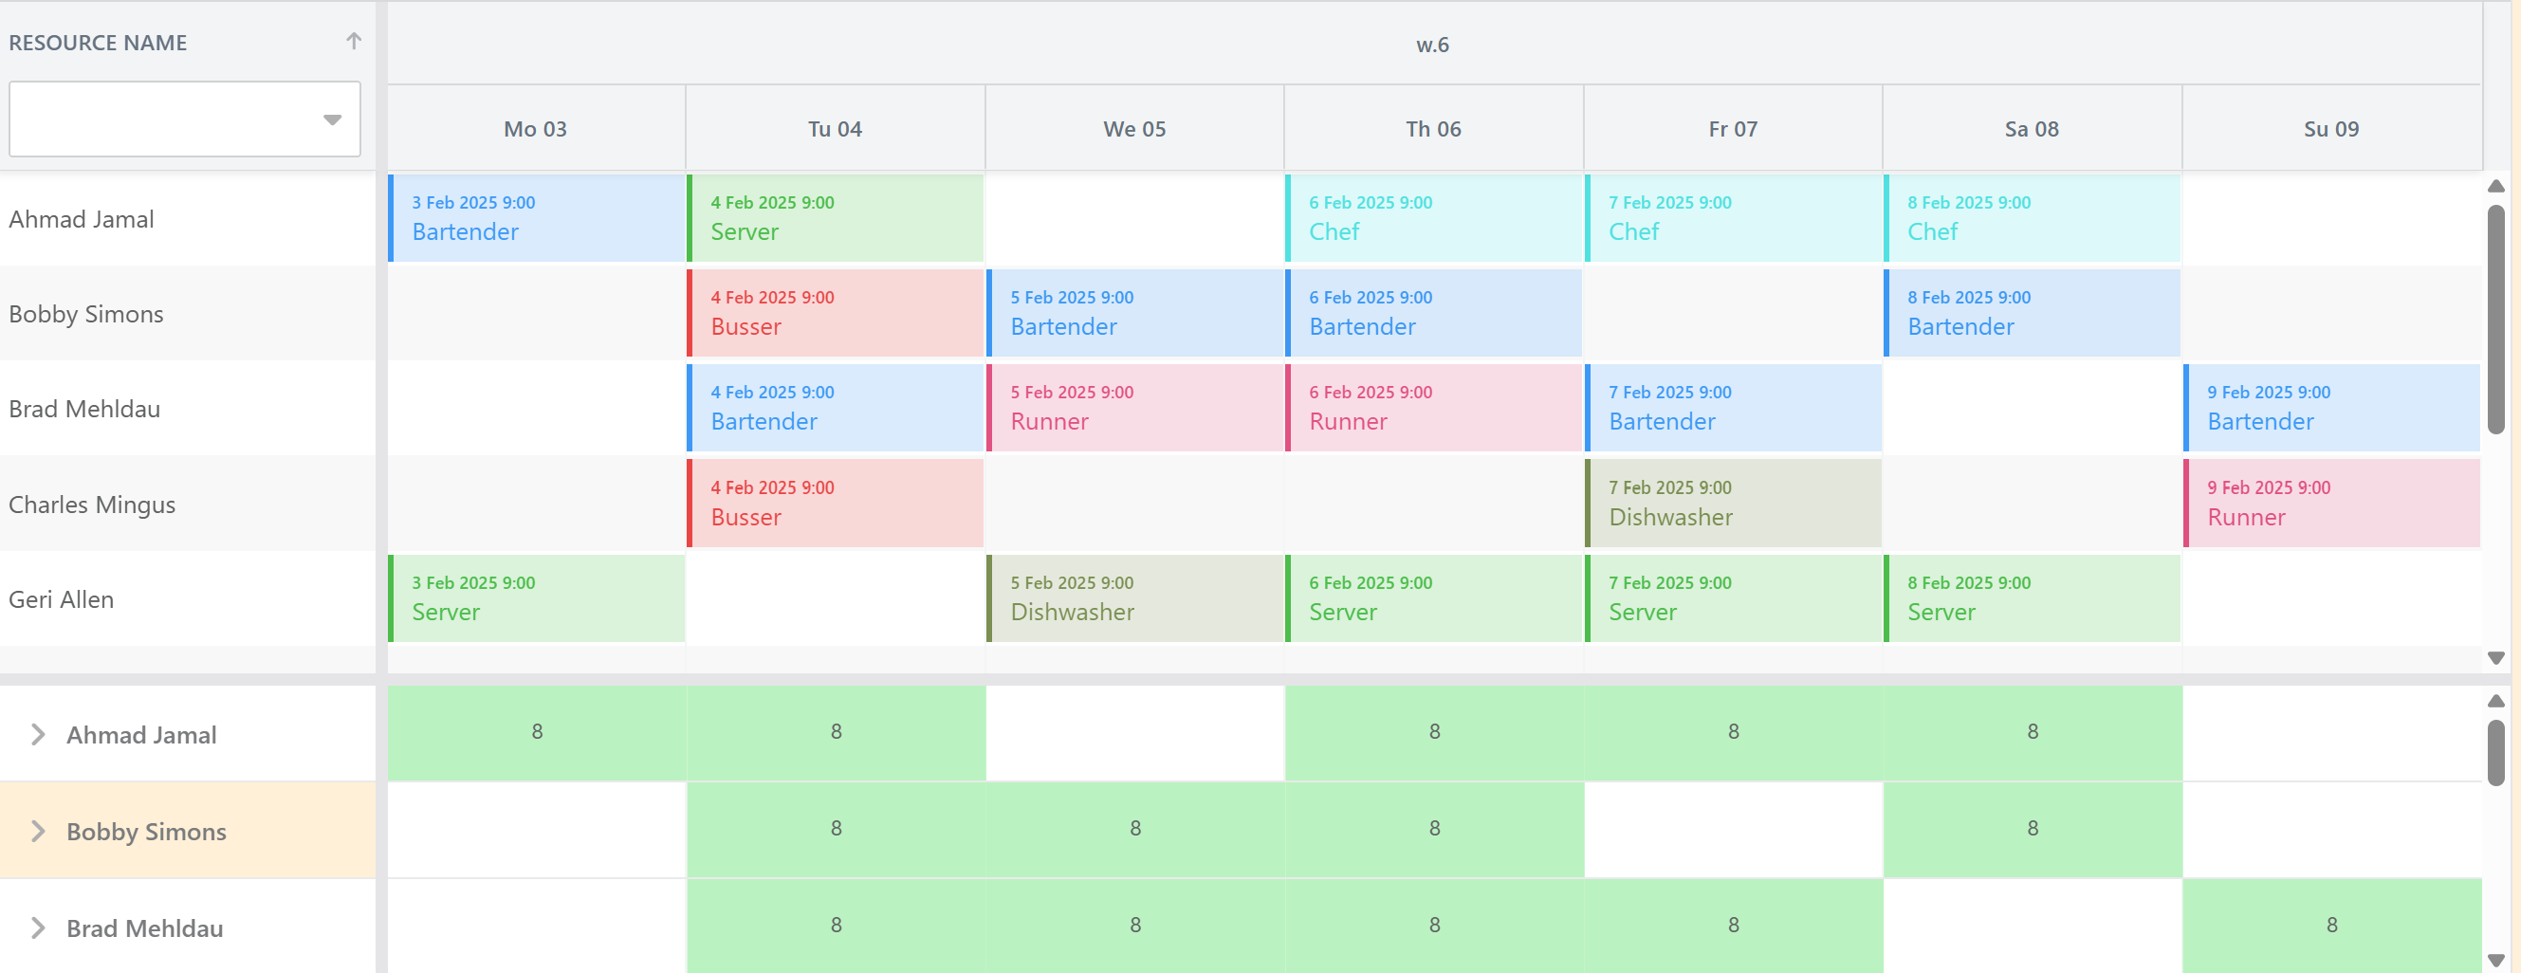Open Bobby Simons' 8 Feb Bartender shift
2521x973 pixels.
2032,313
